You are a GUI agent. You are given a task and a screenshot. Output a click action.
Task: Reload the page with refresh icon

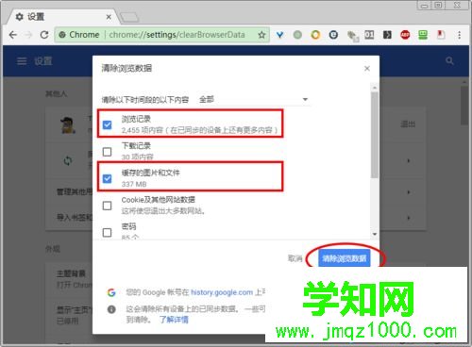pyautogui.click(x=44, y=35)
